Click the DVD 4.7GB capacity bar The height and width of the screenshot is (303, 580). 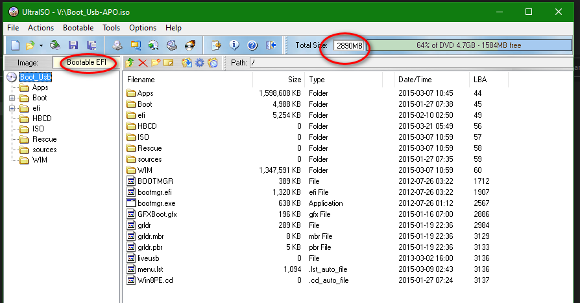coord(469,45)
